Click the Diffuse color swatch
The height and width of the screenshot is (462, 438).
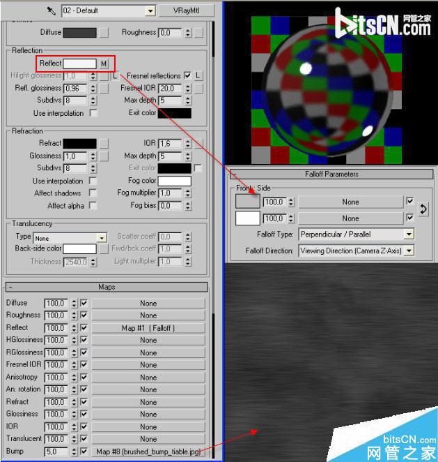pos(79,32)
